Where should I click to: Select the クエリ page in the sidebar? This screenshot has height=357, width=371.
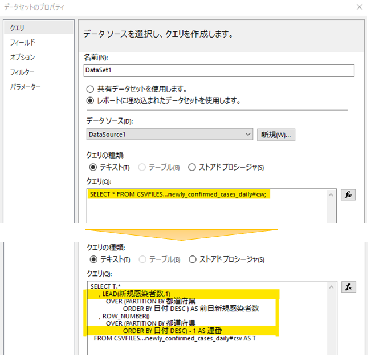click(18, 27)
